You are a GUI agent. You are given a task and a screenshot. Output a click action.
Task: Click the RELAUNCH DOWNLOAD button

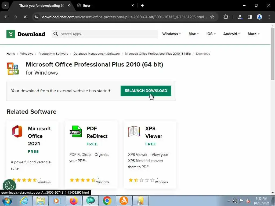pyautogui.click(x=146, y=91)
